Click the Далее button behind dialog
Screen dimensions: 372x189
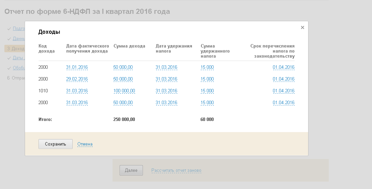point(131,170)
